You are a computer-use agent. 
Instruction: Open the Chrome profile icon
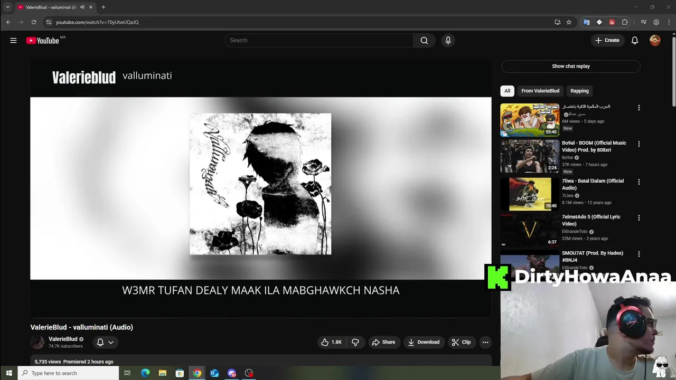[656, 22]
